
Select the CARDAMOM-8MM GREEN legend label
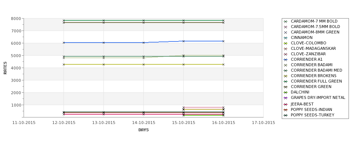[x=315, y=32]
